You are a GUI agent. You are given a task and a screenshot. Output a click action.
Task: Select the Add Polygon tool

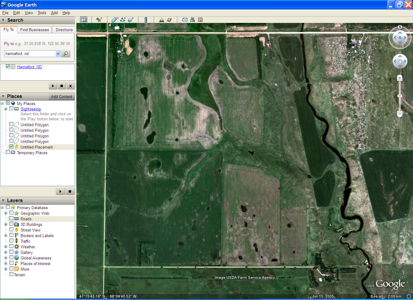pyautogui.click(x=115, y=20)
